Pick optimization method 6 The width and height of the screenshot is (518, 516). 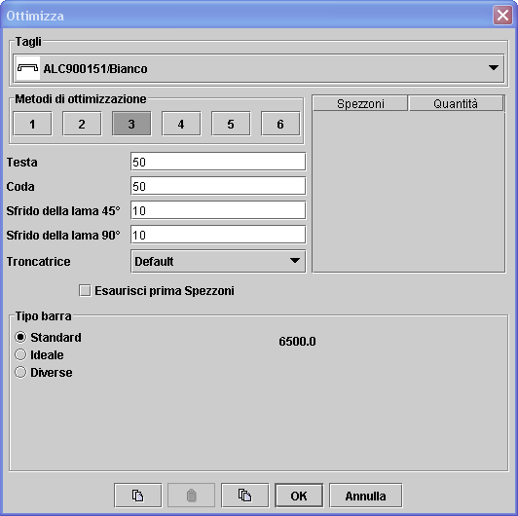click(x=280, y=124)
